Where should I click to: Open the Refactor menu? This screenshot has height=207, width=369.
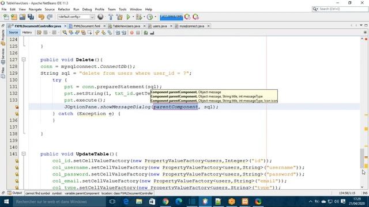[x=64, y=9]
